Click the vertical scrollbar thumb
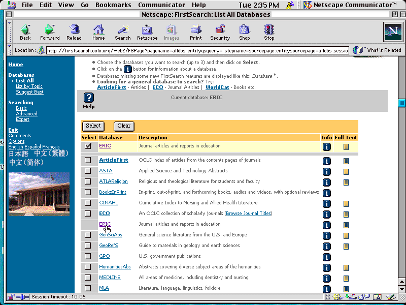The width and height of the screenshot is (406, 305). pyautogui.click(x=401, y=103)
